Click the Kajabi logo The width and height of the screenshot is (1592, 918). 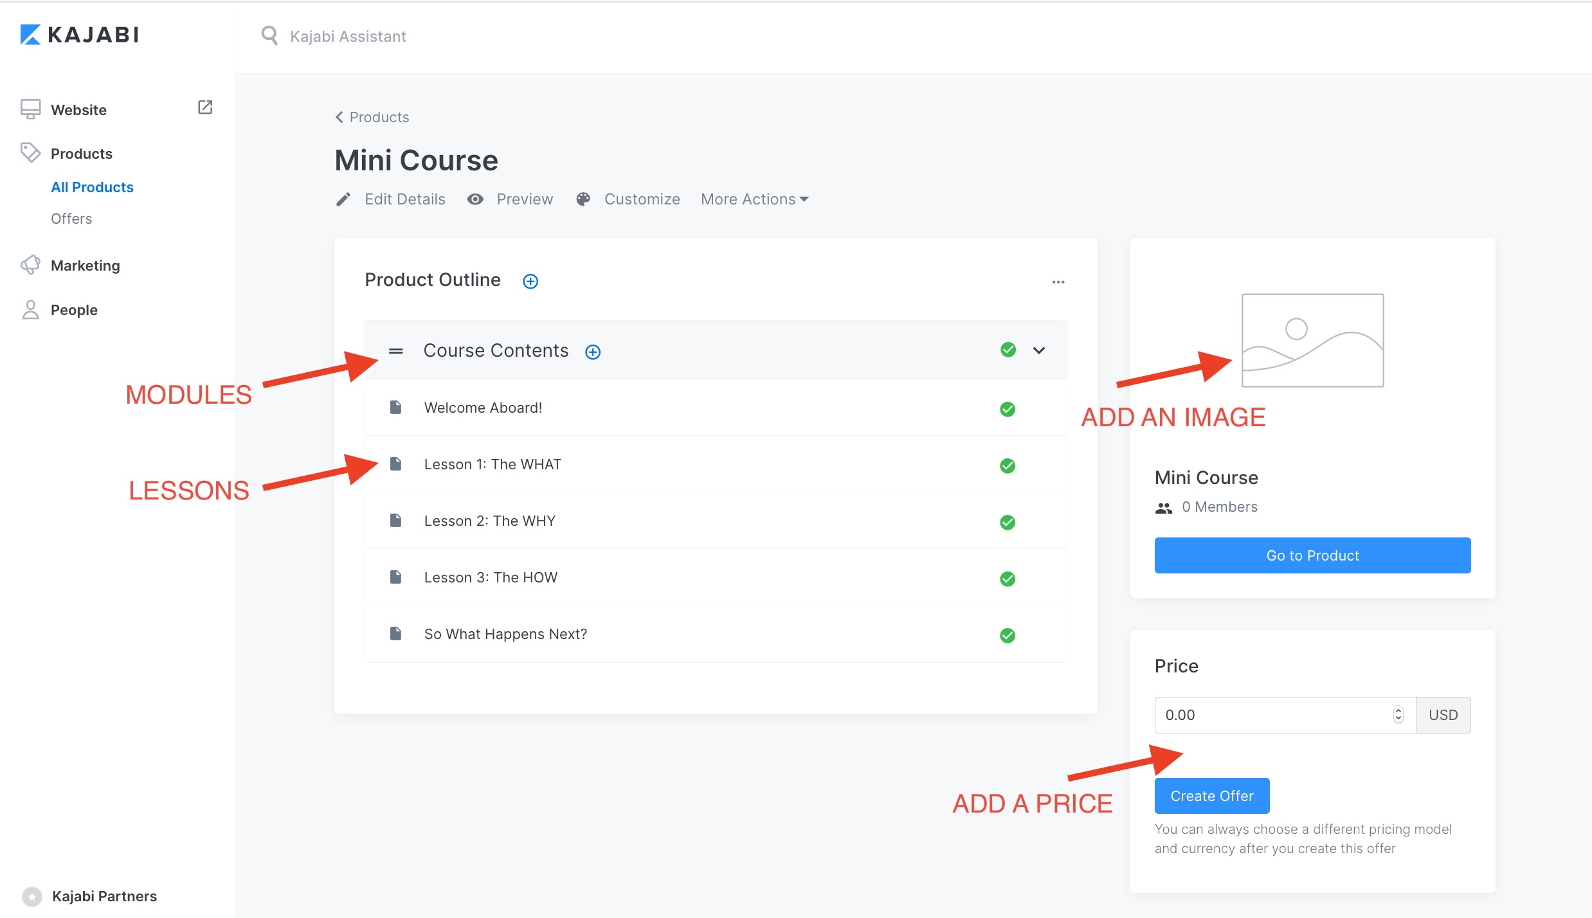(x=80, y=35)
